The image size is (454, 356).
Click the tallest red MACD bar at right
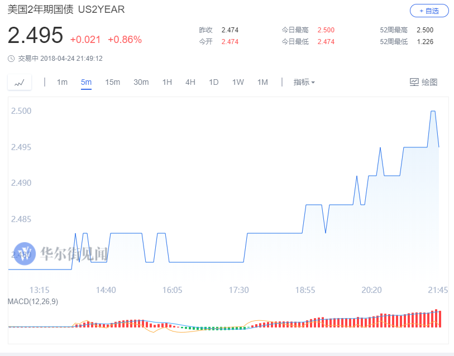[436, 319]
